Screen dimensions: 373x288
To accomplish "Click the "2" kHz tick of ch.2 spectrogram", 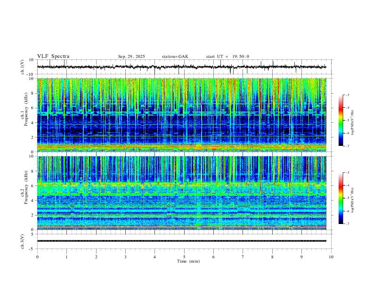I will (x=32, y=215).
